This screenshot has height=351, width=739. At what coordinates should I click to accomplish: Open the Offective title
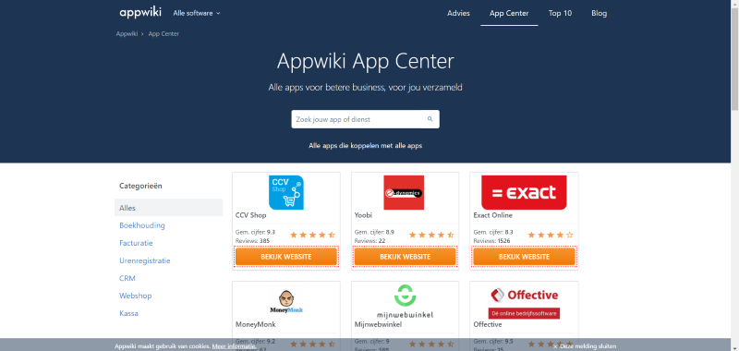pyautogui.click(x=488, y=324)
